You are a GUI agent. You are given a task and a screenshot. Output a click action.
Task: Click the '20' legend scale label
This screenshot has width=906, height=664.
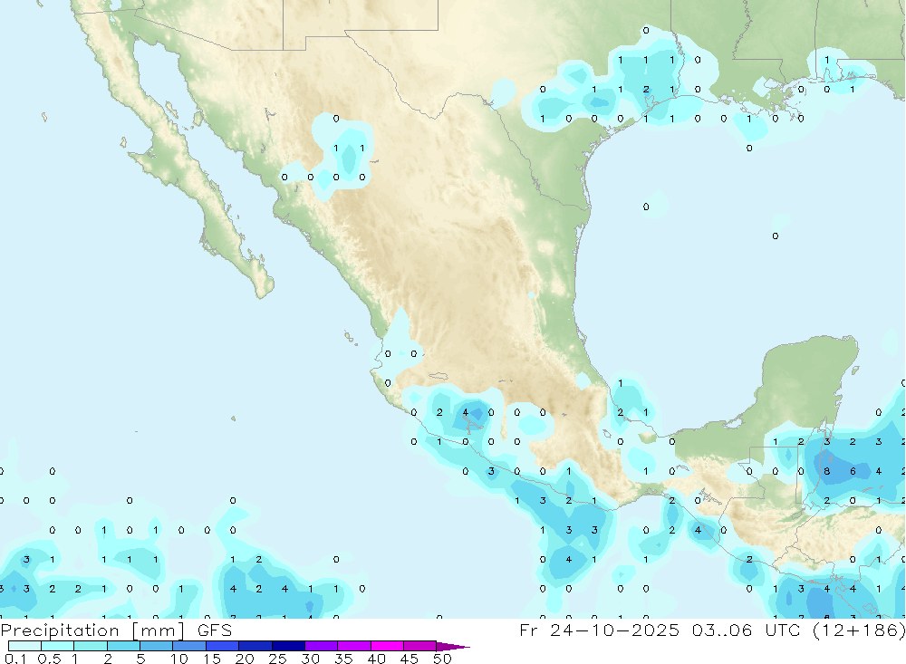(245, 659)
